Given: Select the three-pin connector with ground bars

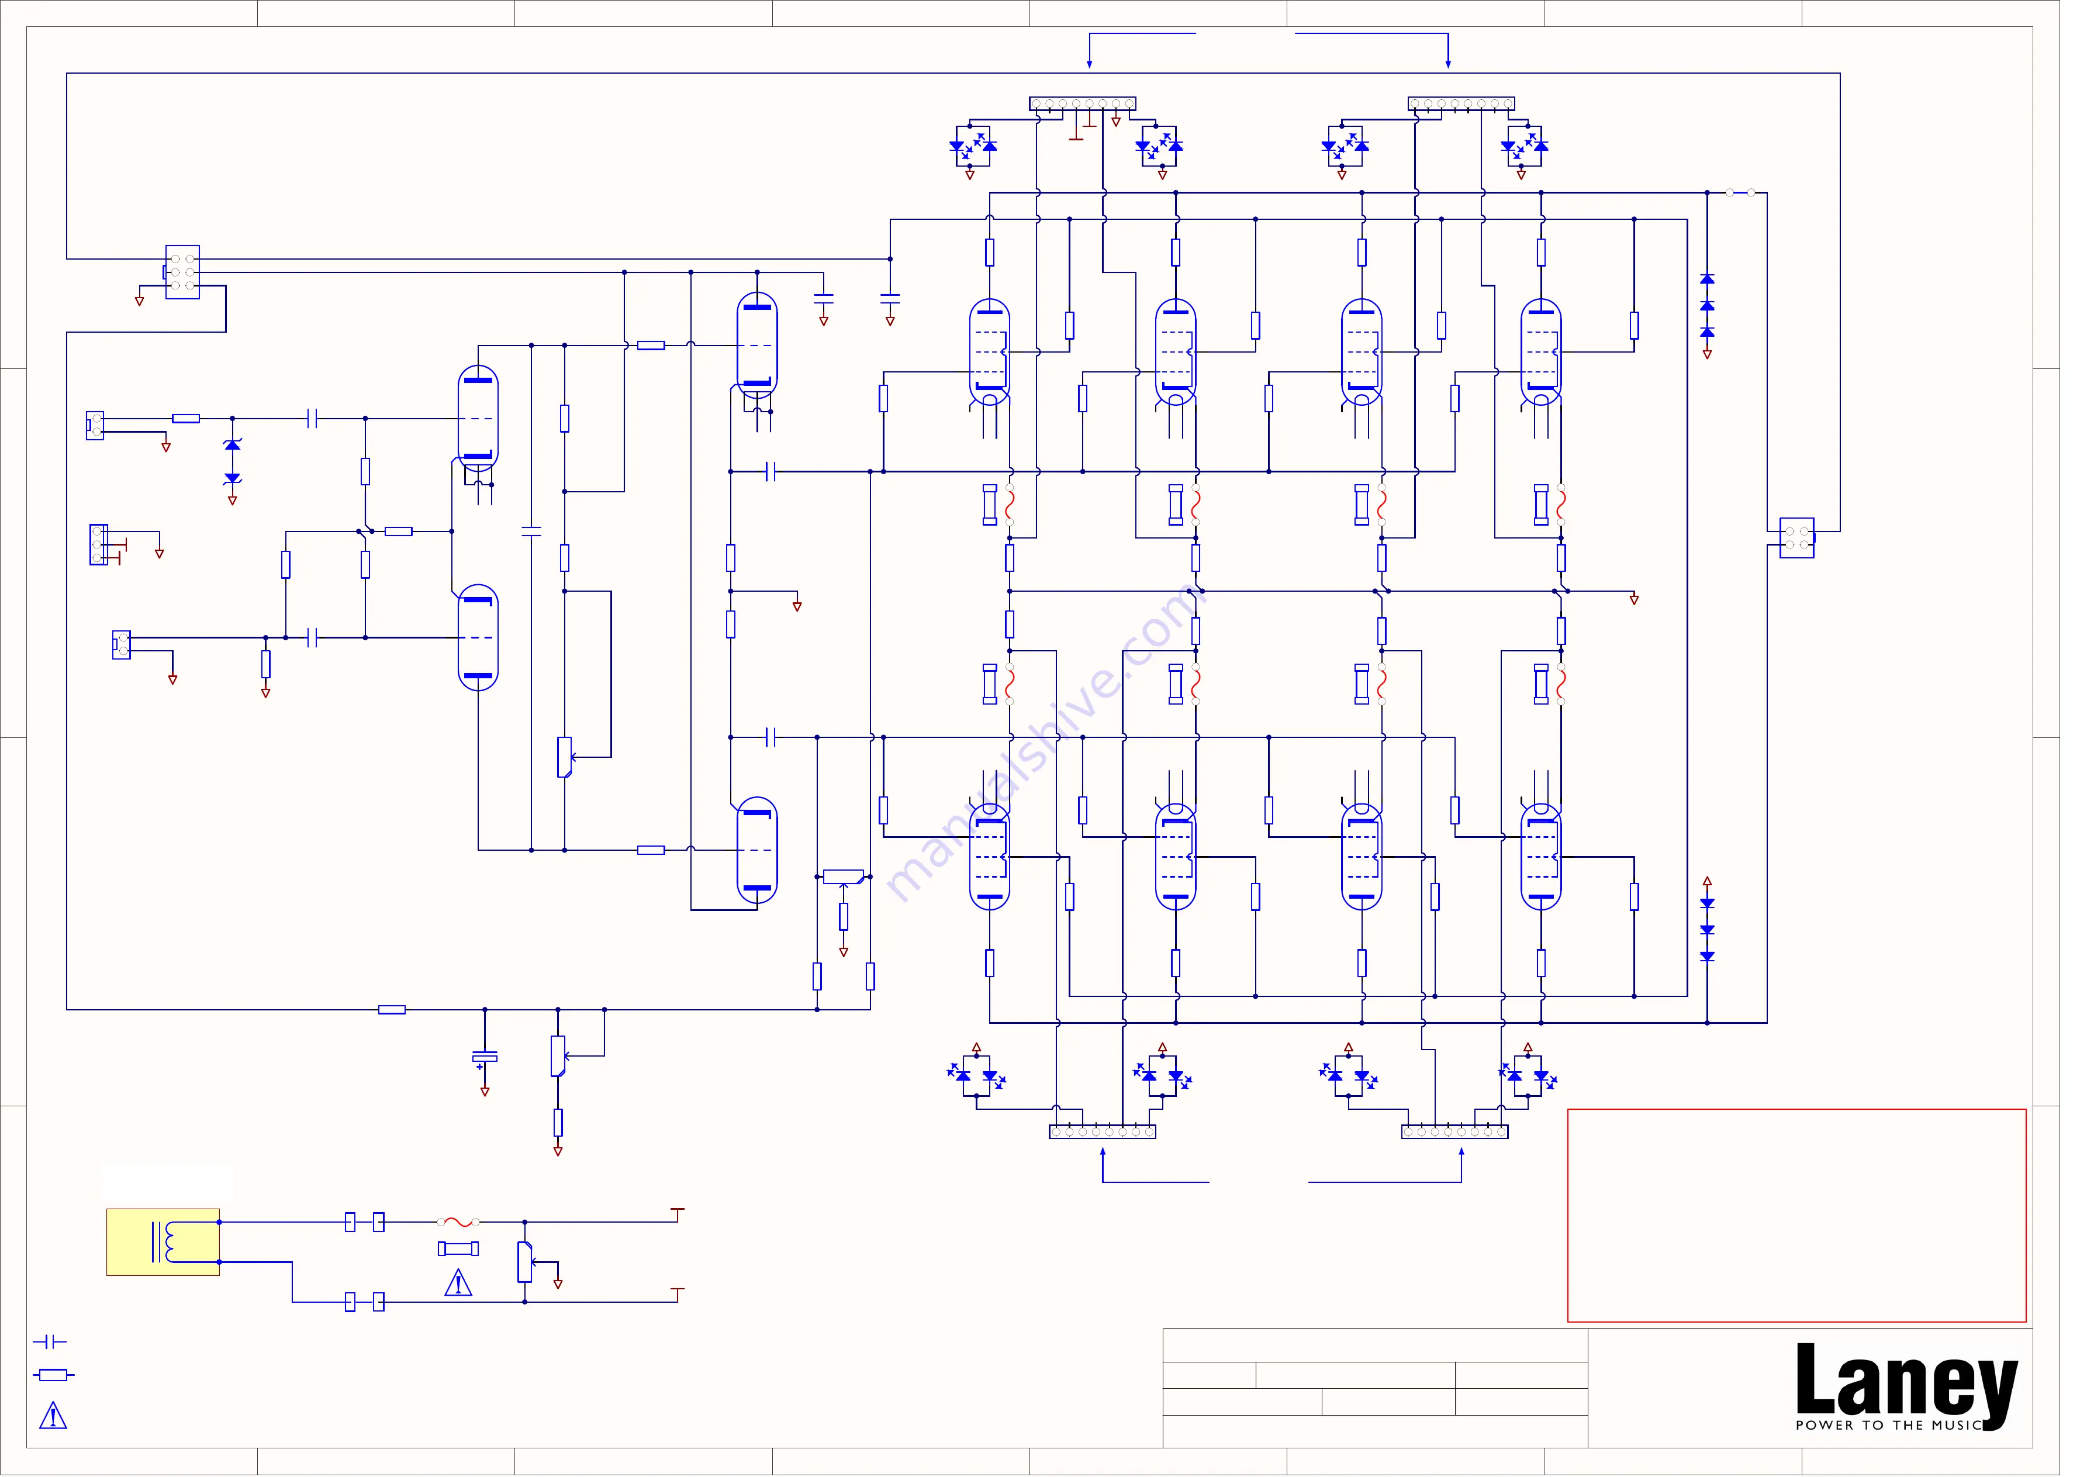Looking at the screenshot, I should pos(98,545).
